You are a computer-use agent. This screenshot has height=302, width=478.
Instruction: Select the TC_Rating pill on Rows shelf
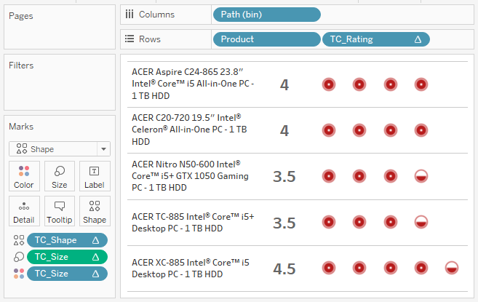click(376, 39)
